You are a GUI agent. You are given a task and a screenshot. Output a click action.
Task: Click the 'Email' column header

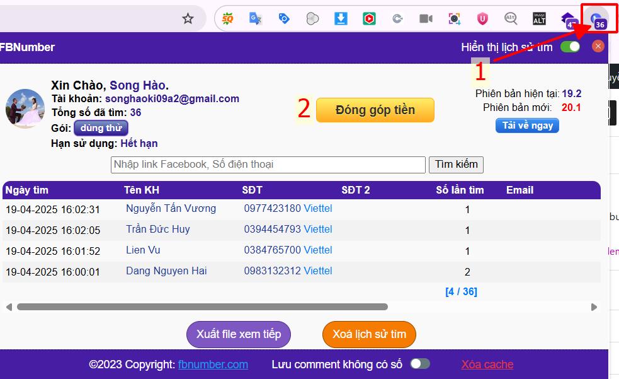[520, 190]
